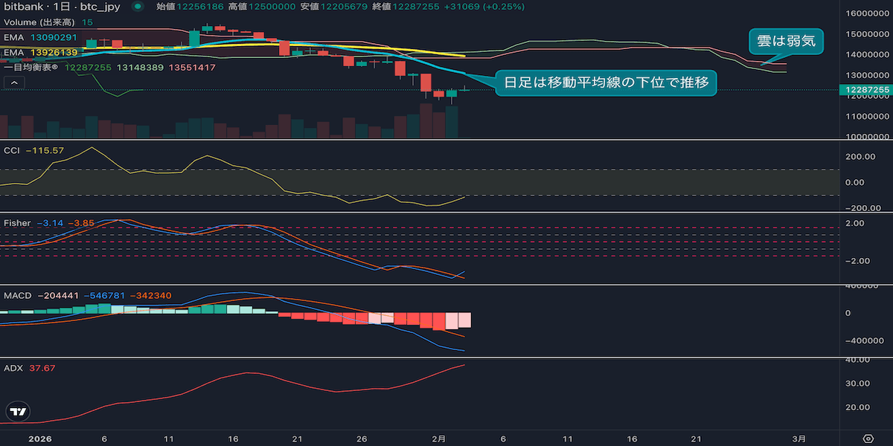Click the TradingView logo icon

point(19,412)
